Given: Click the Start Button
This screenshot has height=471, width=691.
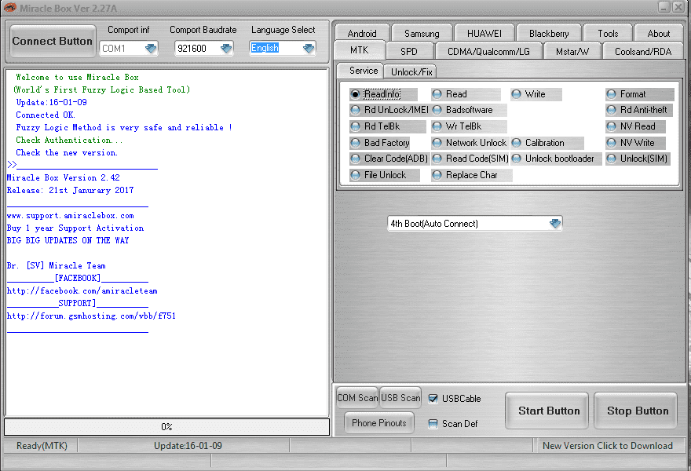Looking at the screenshot, I should coord(547,411).
